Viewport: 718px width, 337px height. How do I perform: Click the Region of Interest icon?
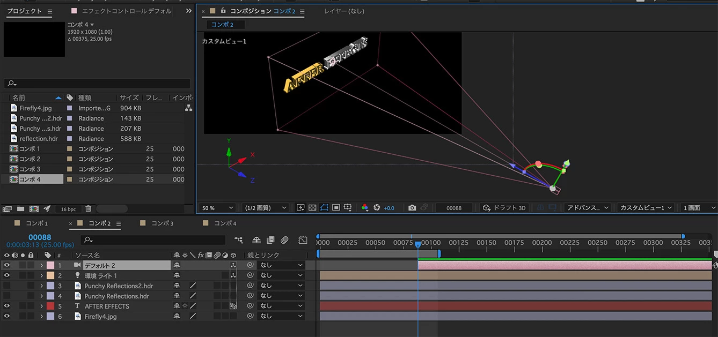(x=336, y=207)
